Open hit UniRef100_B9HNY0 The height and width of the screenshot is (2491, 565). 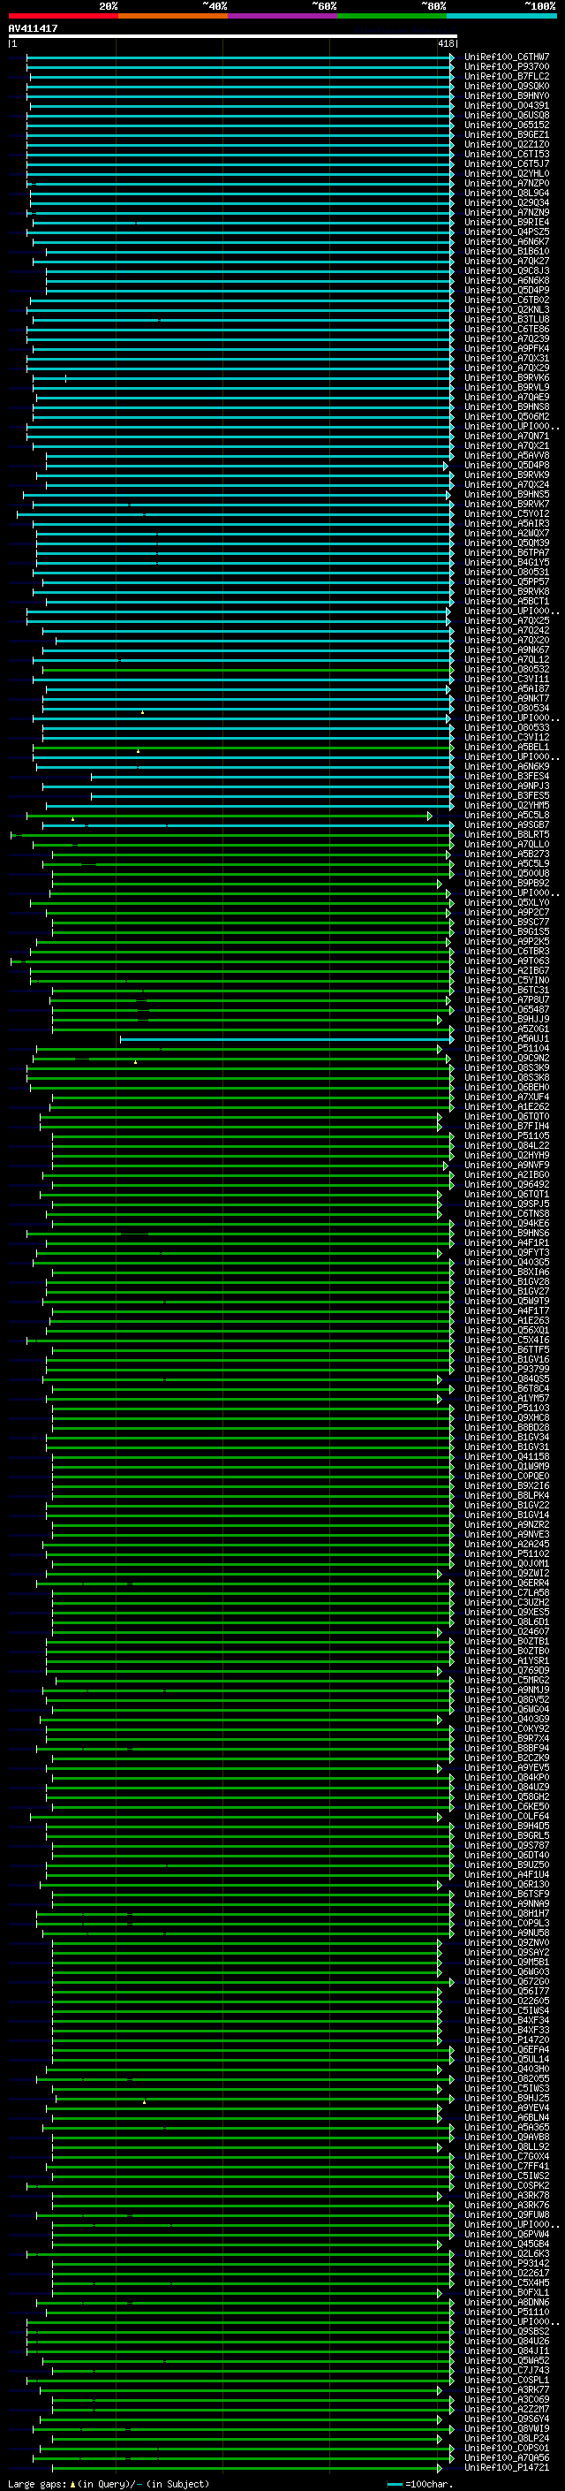tap(507, 95)
